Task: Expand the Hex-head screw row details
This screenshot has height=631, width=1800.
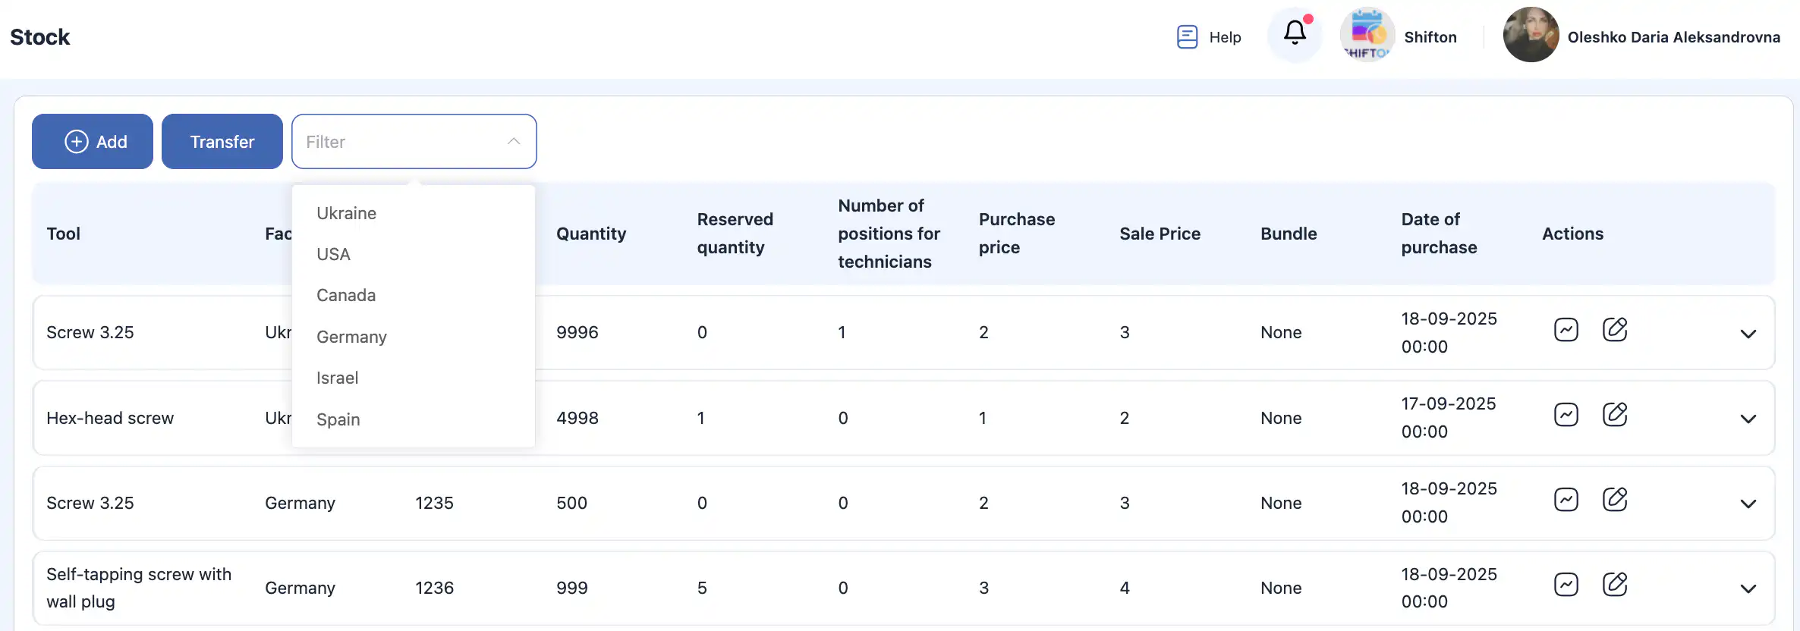Action: [1748, 419]
